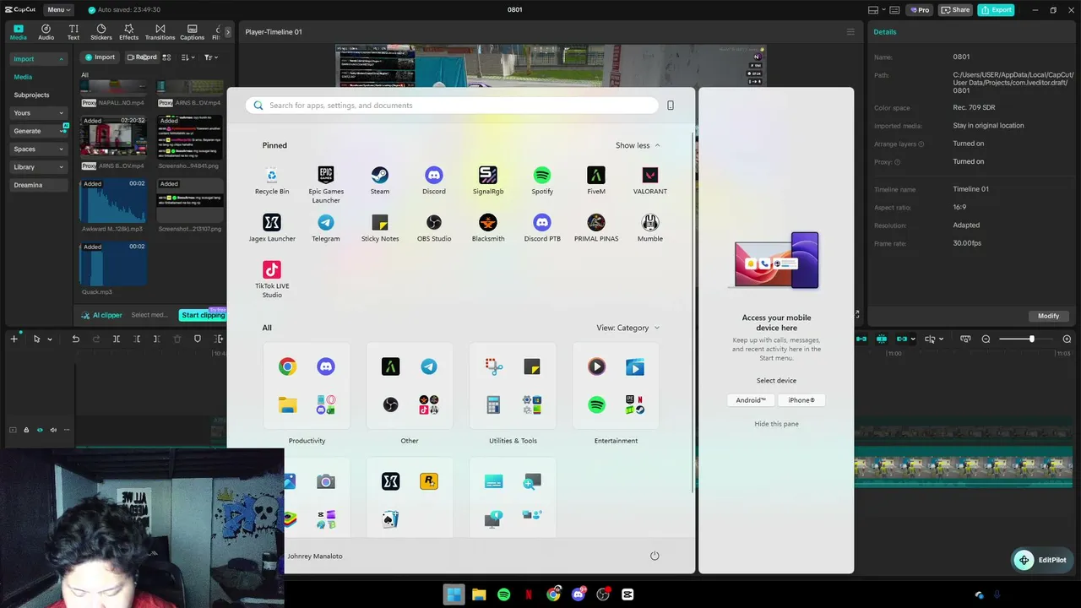This screenshot has height=608, width=1081.
Task: Launch OBS Studio
Action: [x=434, y=227]
